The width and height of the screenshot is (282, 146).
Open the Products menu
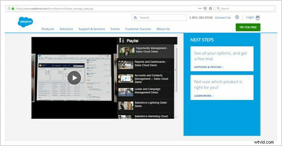click(x=48, y=29)
